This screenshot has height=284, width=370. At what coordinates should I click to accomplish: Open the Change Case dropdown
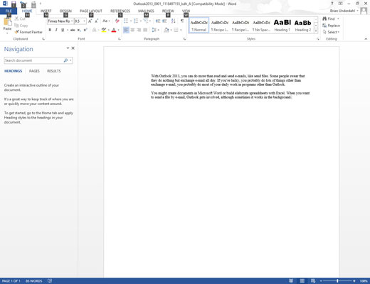pyautogui.click(x=106, y=21)
